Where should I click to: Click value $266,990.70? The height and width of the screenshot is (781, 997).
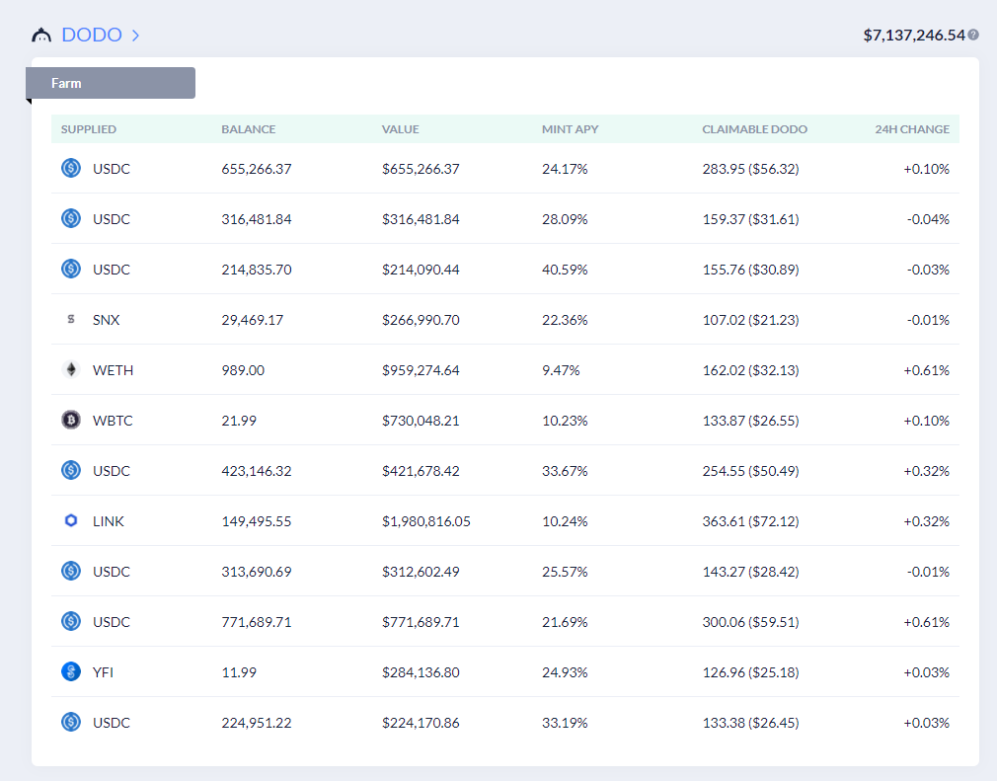[x=421, y=320]
